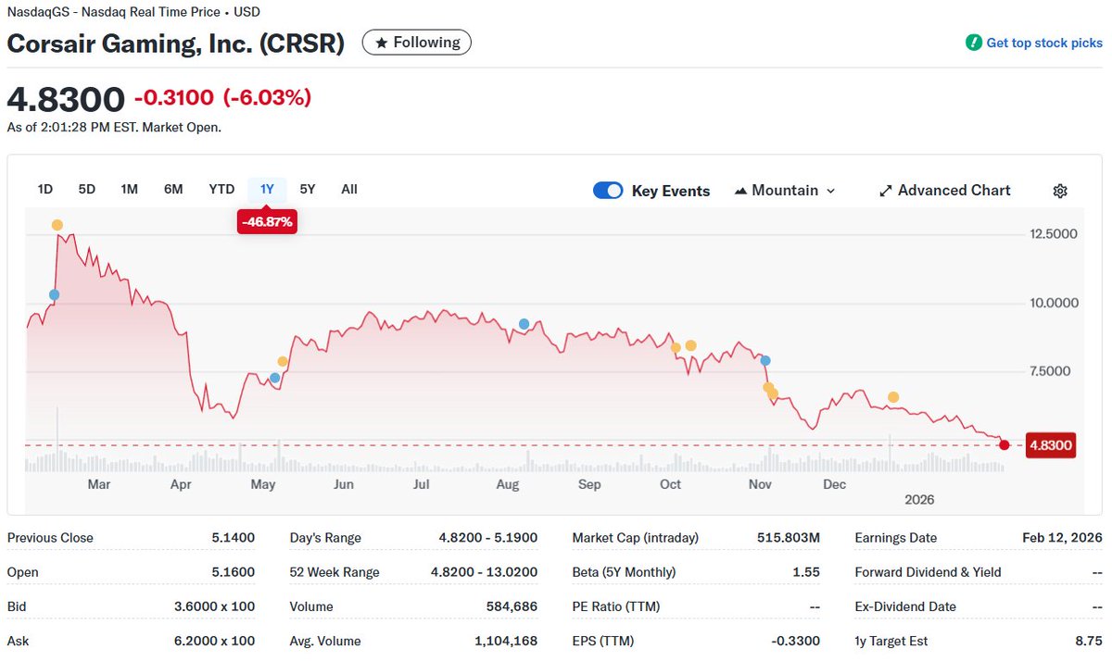Open Get top stock picks link

click(1044, 43)
